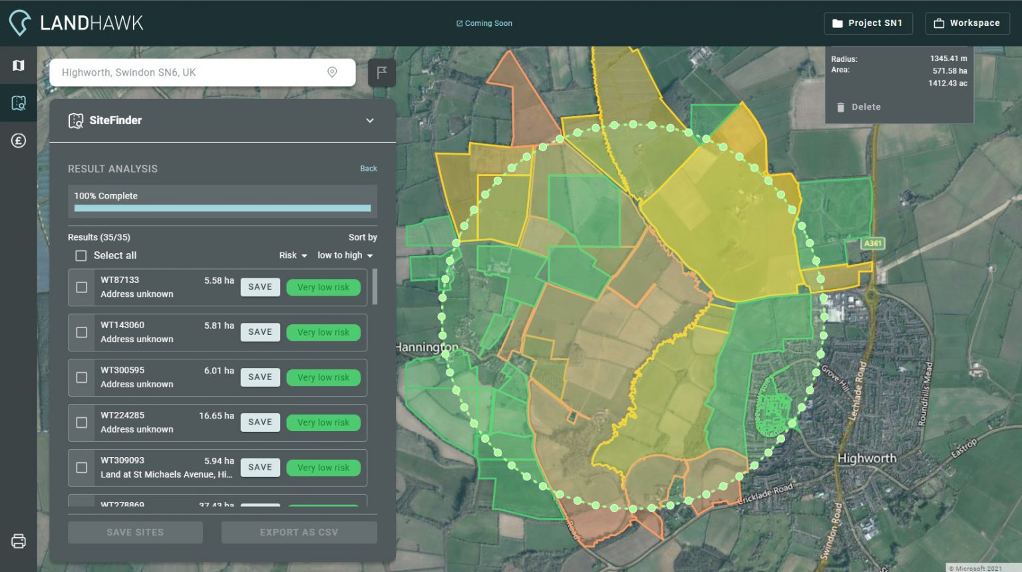Click the Print icon at sidebar bottom
The height and width of the screenshot is (572, 1022).
coord(18,541)
